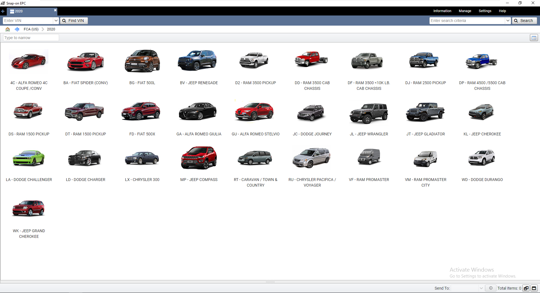Select the Caravan / Town & Country thumbnail
The width and height of the screenshot is (540, 293).
pyautogui.click(x=255, y=157)
